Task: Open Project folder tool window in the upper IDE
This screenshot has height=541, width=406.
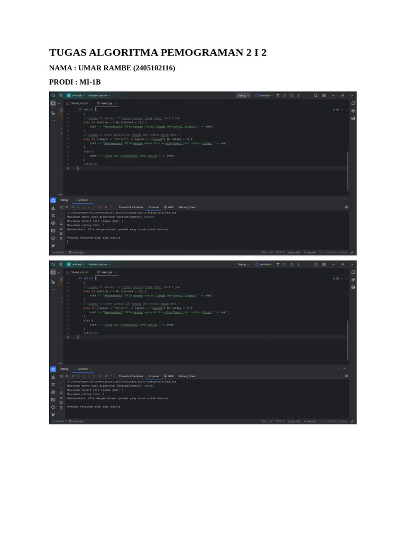Action: coord(53,103)
